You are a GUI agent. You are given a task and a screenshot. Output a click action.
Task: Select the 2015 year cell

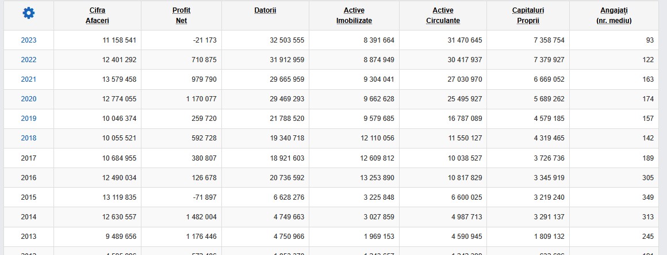tap(29, 197)
